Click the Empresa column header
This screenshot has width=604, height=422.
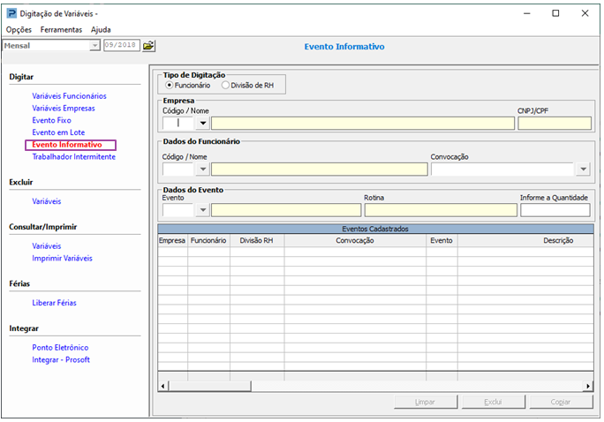[172, 241]
